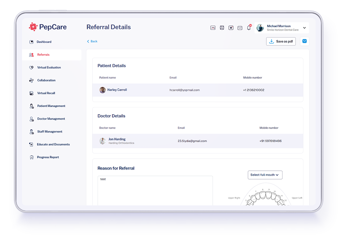Viewport: 338px width, 235px height.
Task: Click the email 23.5lydia@gmail.com
Action: pyautogui.click(x=192, y=141)
